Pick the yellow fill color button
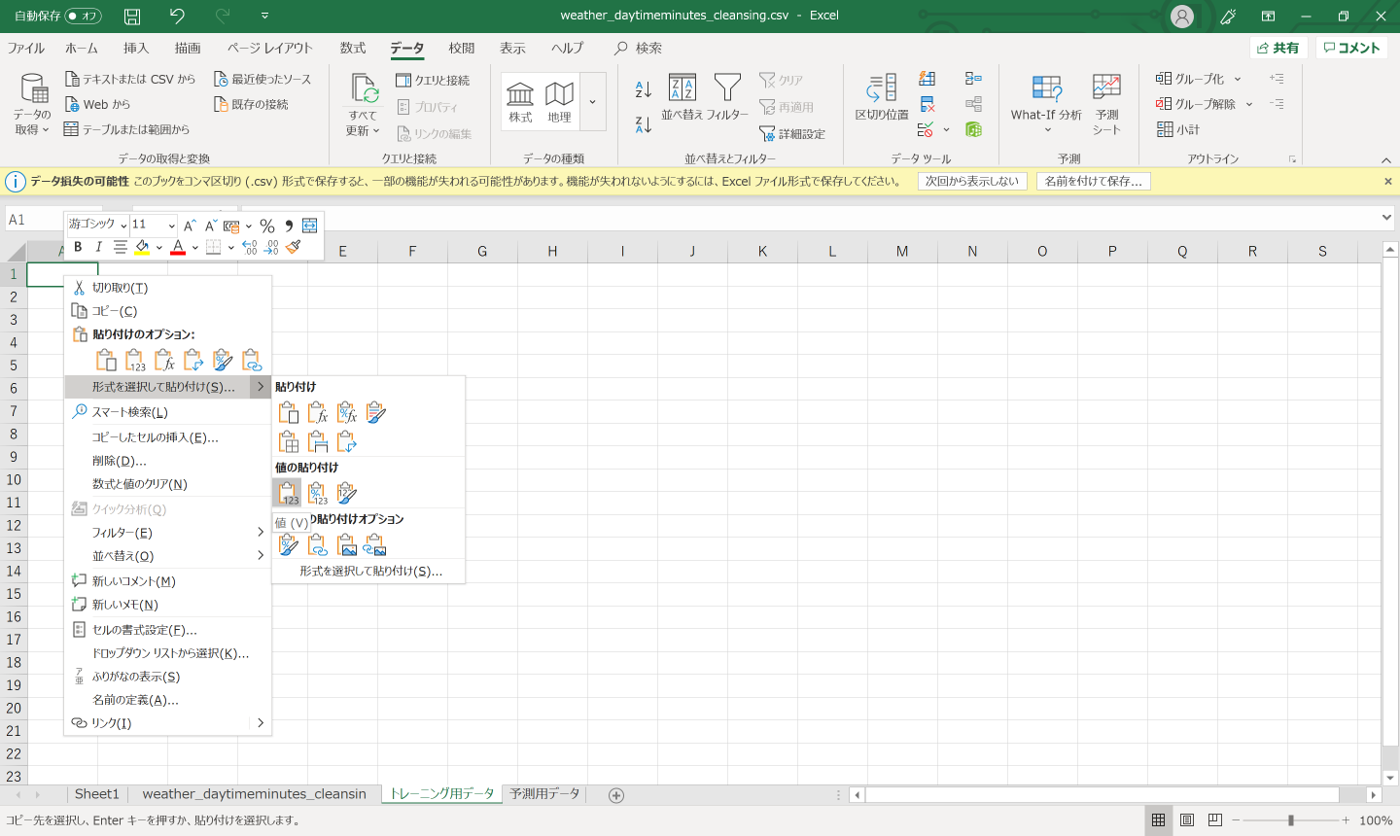 click(x=142, y=247)
